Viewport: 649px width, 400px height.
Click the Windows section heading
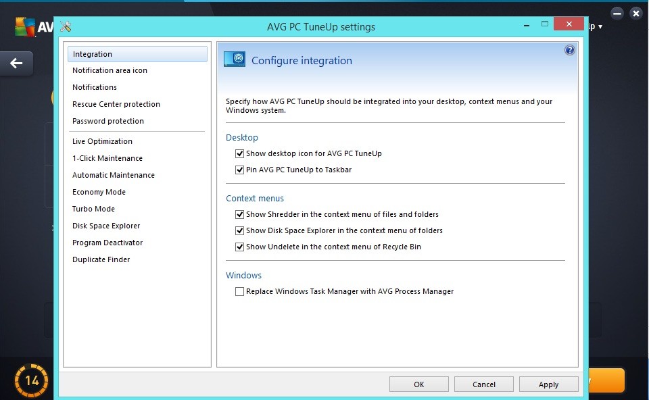point(243,276)
